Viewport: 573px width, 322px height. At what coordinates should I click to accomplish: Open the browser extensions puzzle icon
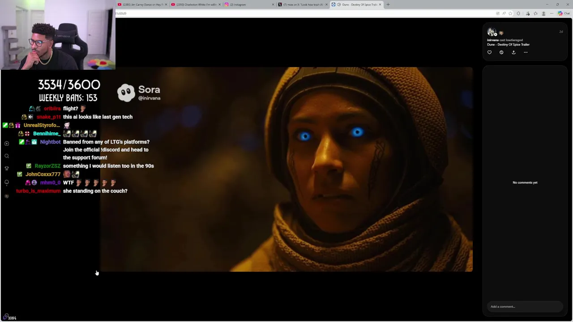[x=519, y=13]
